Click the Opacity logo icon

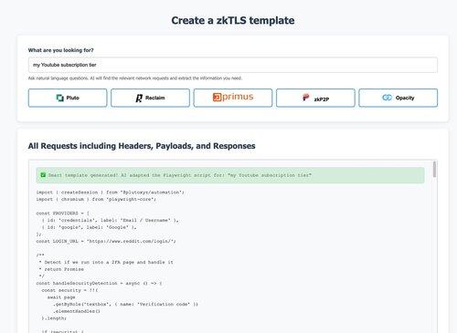coord(387,98)
